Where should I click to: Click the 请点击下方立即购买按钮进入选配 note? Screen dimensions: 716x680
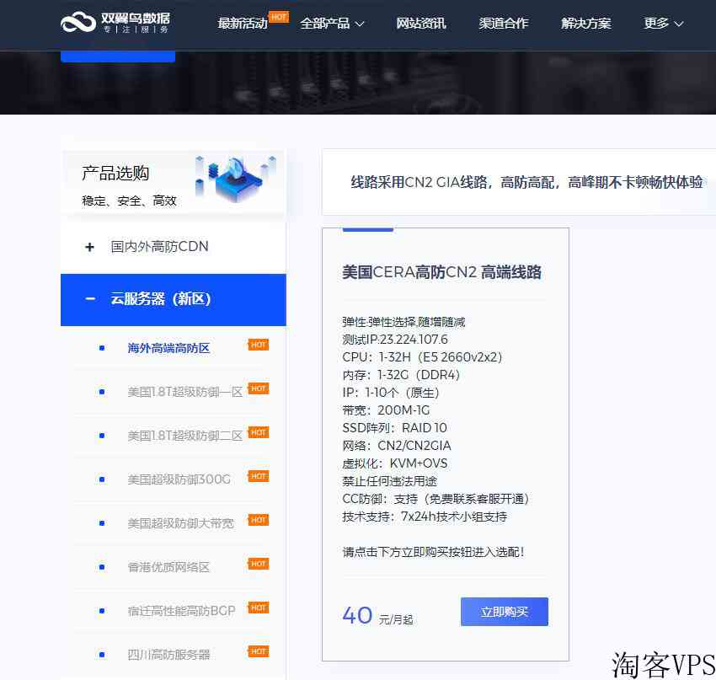point(433,552)
